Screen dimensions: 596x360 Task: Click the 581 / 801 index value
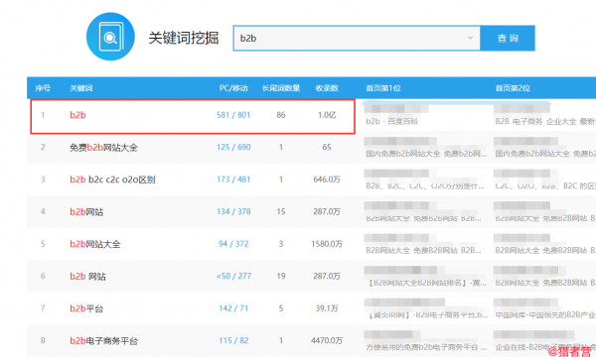(233, 115)
